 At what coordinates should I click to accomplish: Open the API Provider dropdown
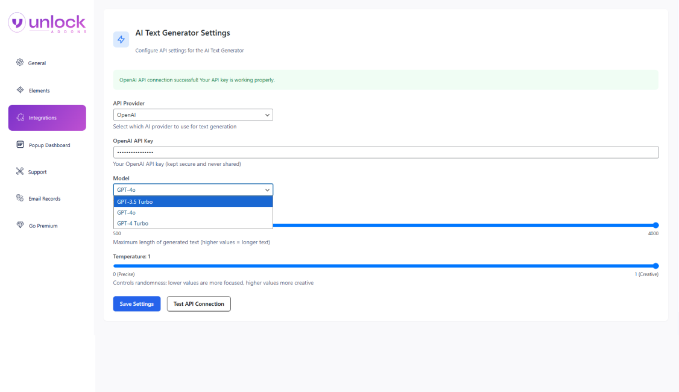[193, 115]
